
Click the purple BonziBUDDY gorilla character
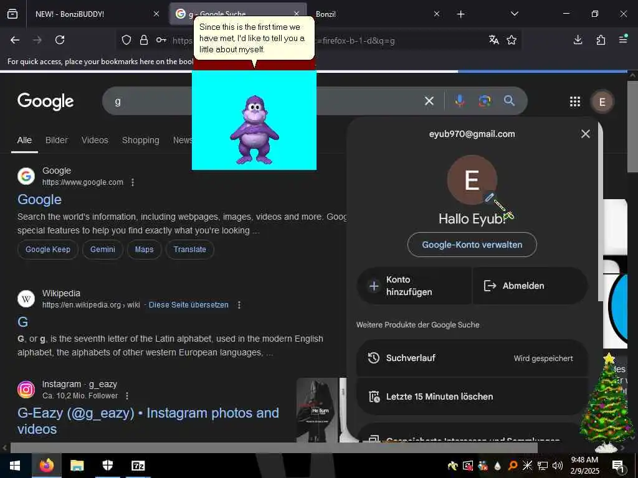[x=254, y=129]
